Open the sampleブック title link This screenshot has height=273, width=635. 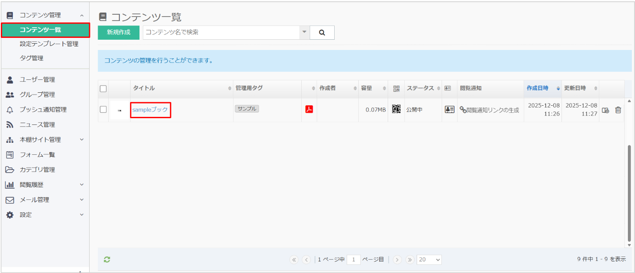[150, 110]
